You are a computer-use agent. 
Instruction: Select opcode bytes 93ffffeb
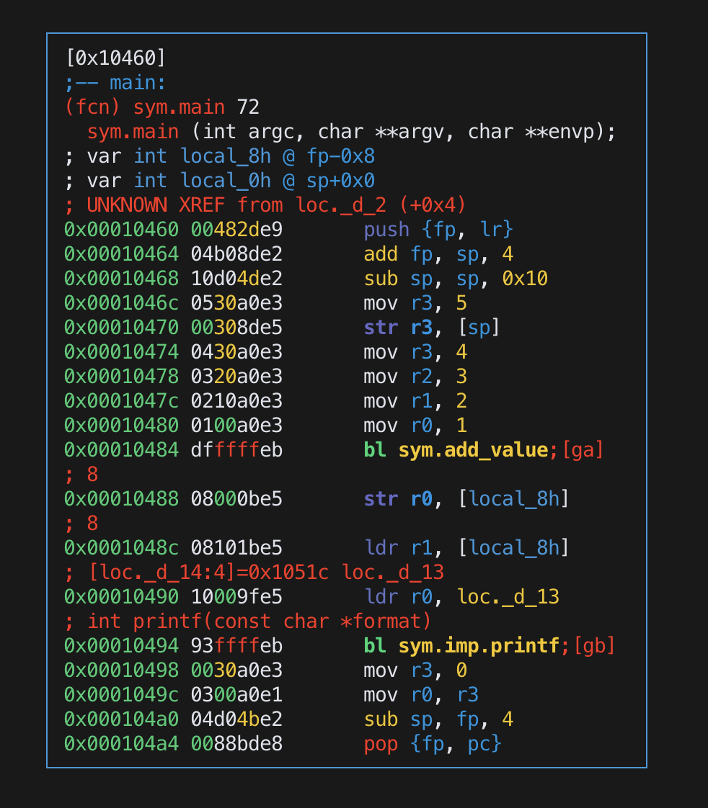pyautogui.click(x=237, y=646)
